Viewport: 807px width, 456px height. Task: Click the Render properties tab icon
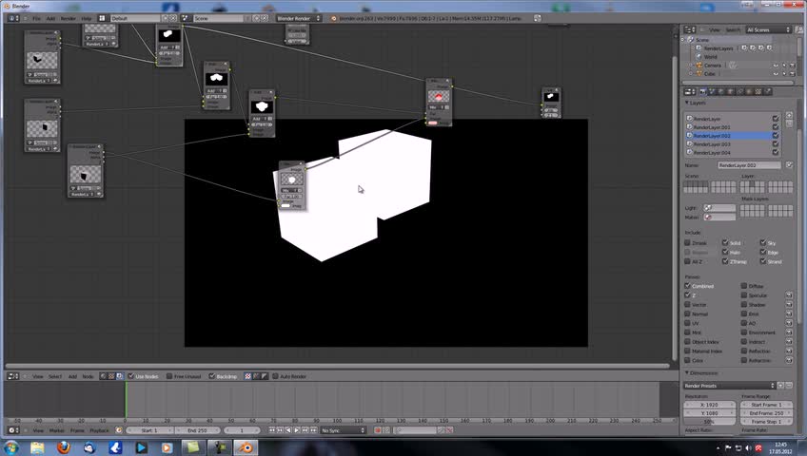click(703, 91)
